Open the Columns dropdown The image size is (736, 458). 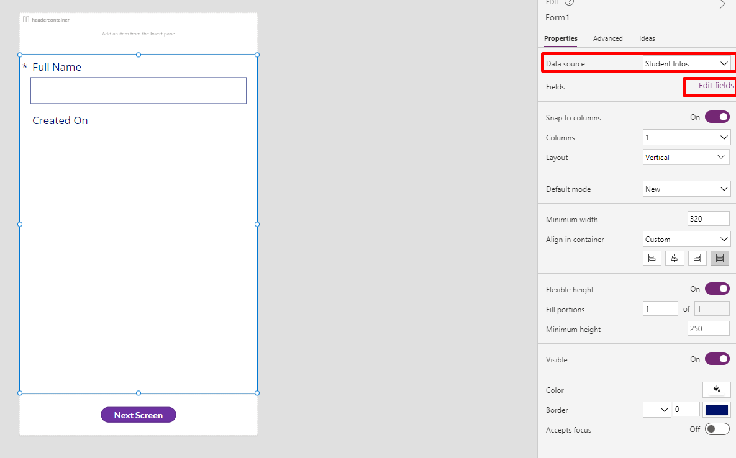click(x=686, y=137)
